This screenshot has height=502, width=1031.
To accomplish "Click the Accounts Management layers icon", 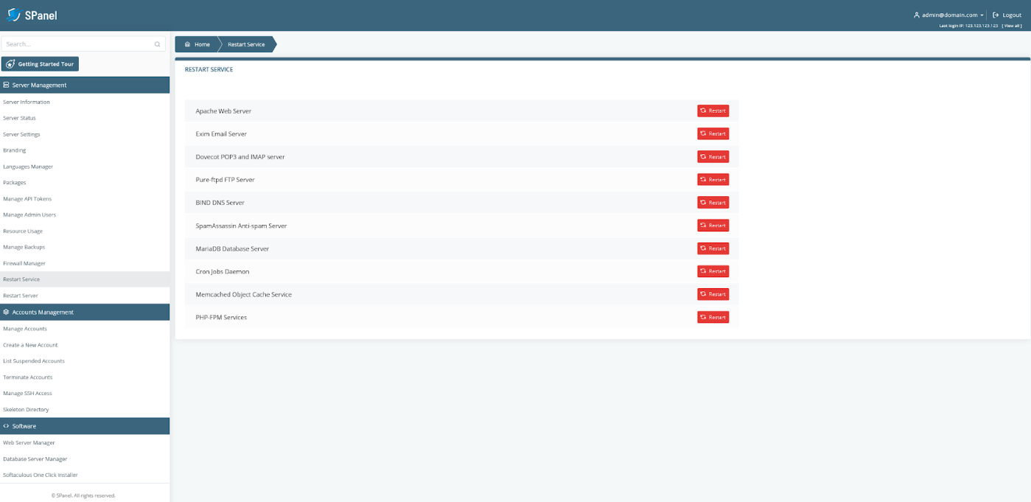I will click(x=7, y=312).
